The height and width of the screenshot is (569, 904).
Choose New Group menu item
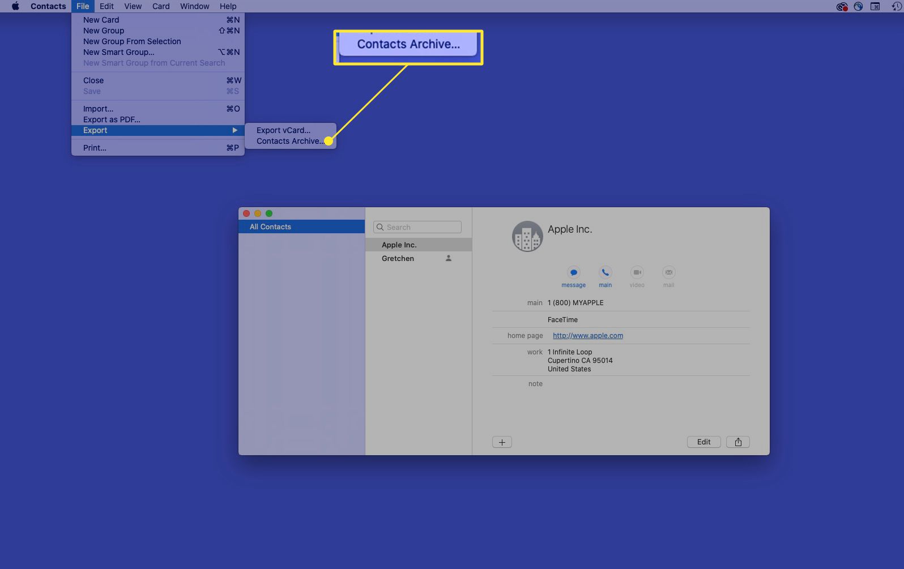click(x=158, y=31)
